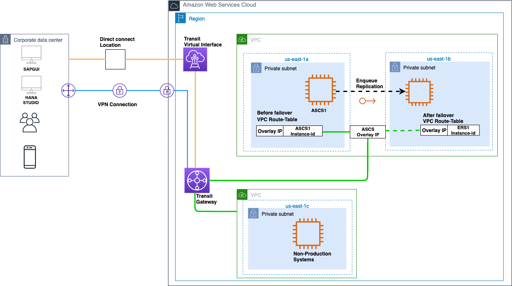Select the router icon at data center edge
Screen dimensions: 512x286
pyautogui.click(x=68, y=90)
